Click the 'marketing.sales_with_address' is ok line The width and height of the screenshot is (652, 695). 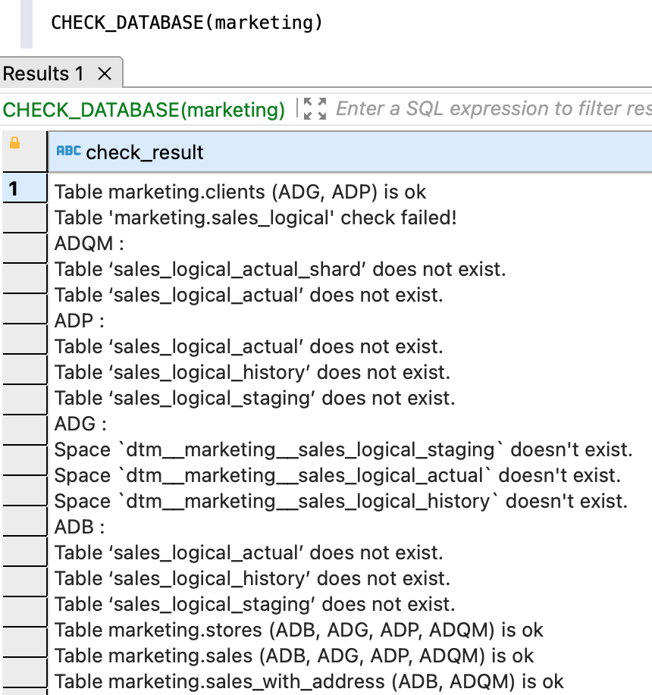click(x=309, y=681)
